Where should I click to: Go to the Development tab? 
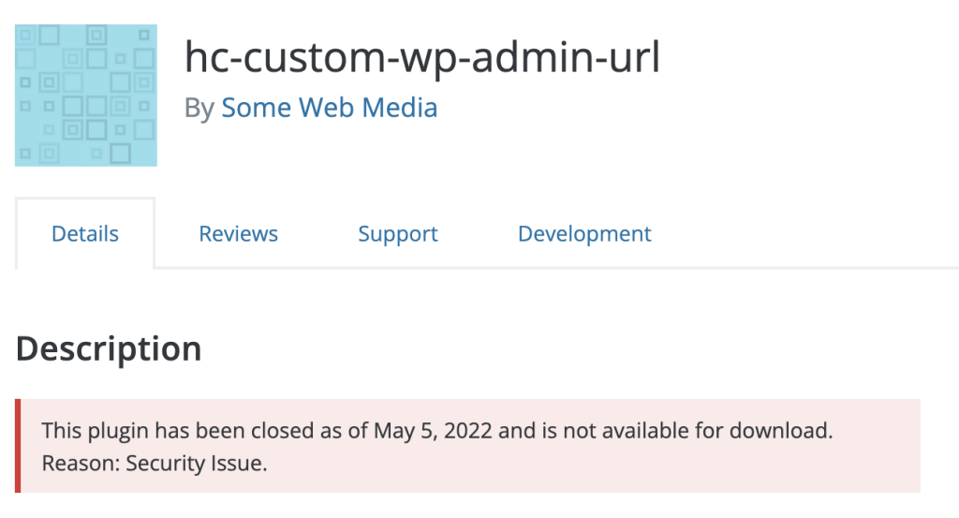click(x=584, y=233)
